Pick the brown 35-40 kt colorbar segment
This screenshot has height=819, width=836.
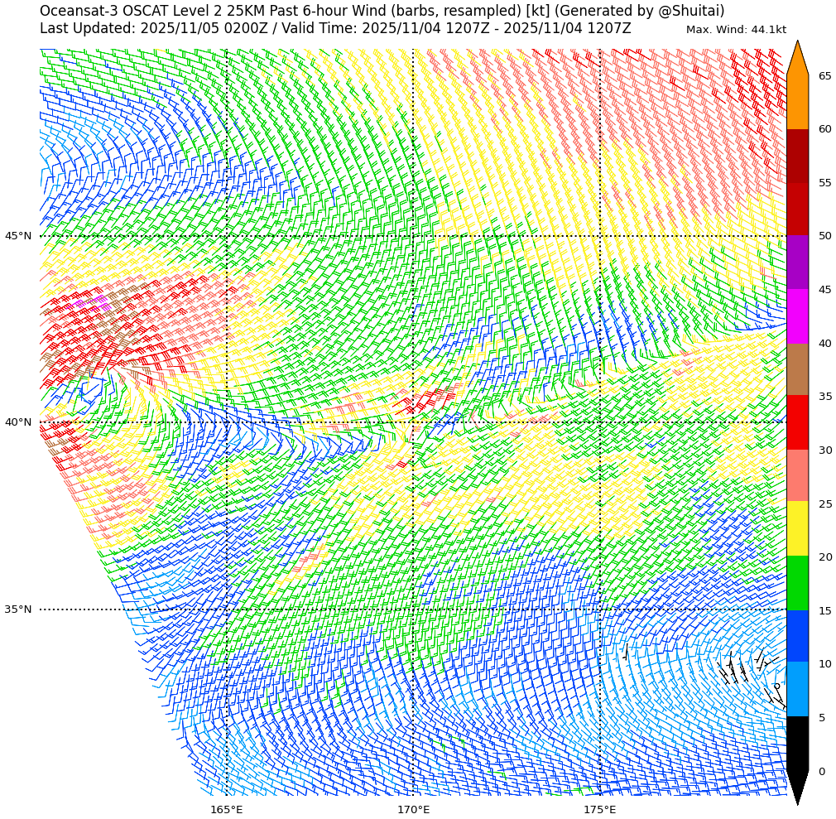coord(797,369)
